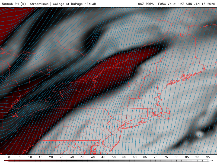
Task: Click the "500mb RH (%)" title text
Action: pyautogui.click(x=14, y=4)
